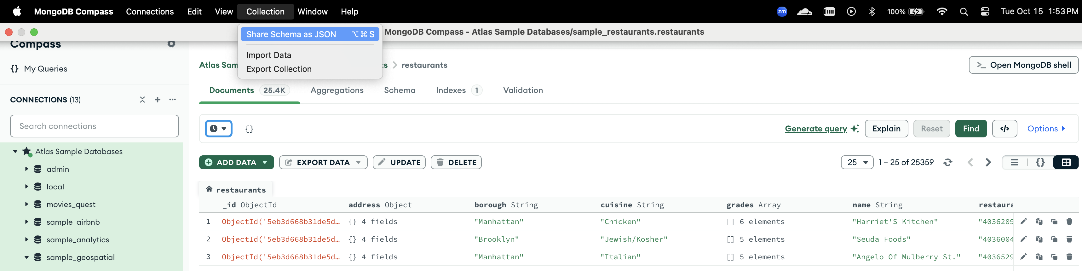Switch to list view of documents

coord(1014,162)
